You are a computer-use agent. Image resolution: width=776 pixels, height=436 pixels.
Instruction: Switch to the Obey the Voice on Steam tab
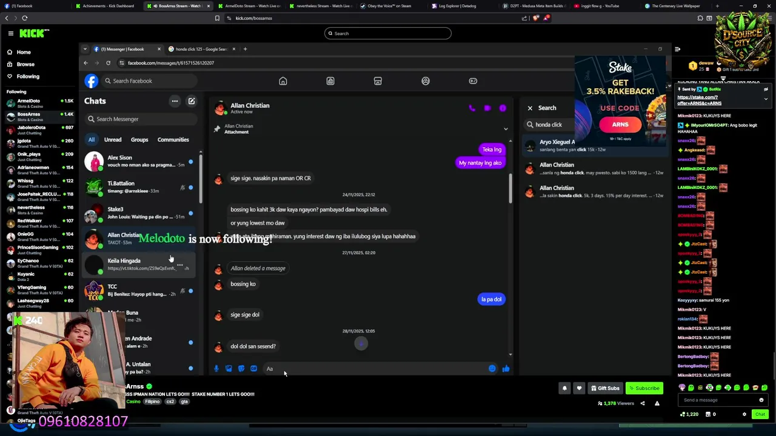tap(389, 6)
